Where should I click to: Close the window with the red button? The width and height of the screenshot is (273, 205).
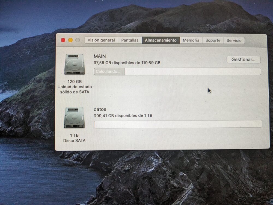tap(63, 40)
